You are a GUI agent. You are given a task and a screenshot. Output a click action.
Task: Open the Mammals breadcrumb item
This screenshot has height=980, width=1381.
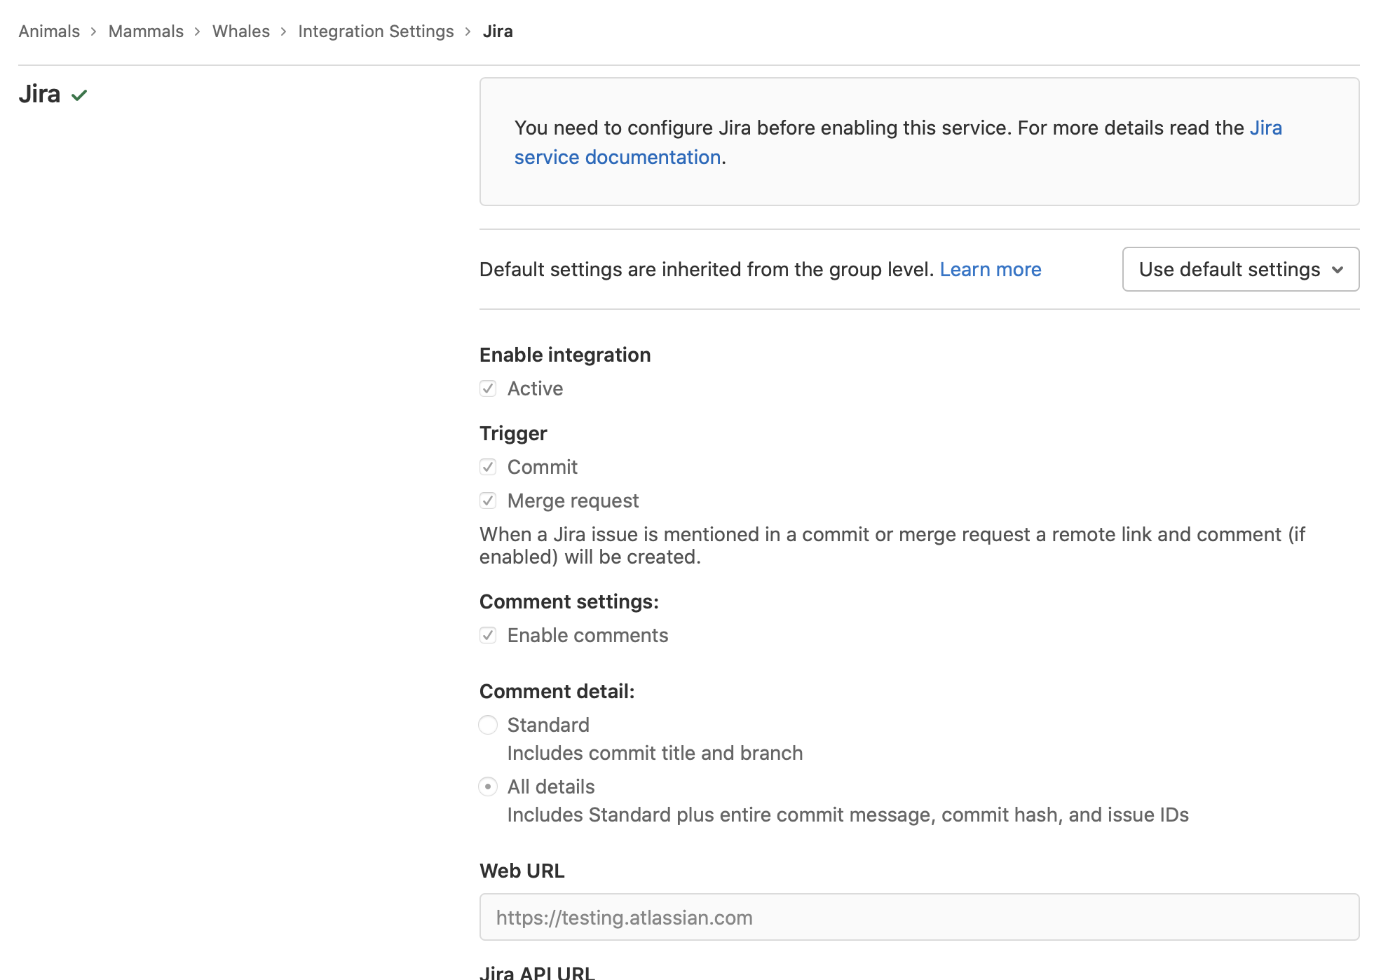[145, 31]
